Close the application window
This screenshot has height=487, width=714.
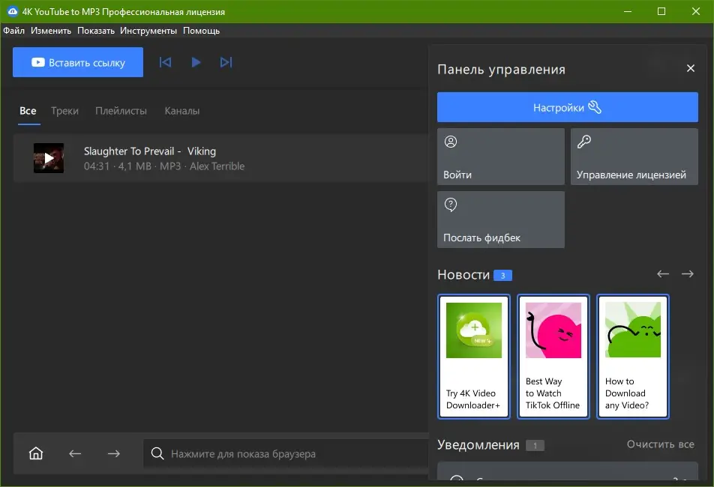696,11
